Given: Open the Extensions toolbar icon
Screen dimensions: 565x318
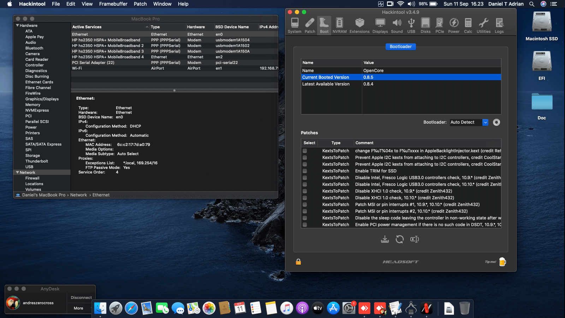Looking at the screenshot, I should pyautogui.click(x=359, y=25).
